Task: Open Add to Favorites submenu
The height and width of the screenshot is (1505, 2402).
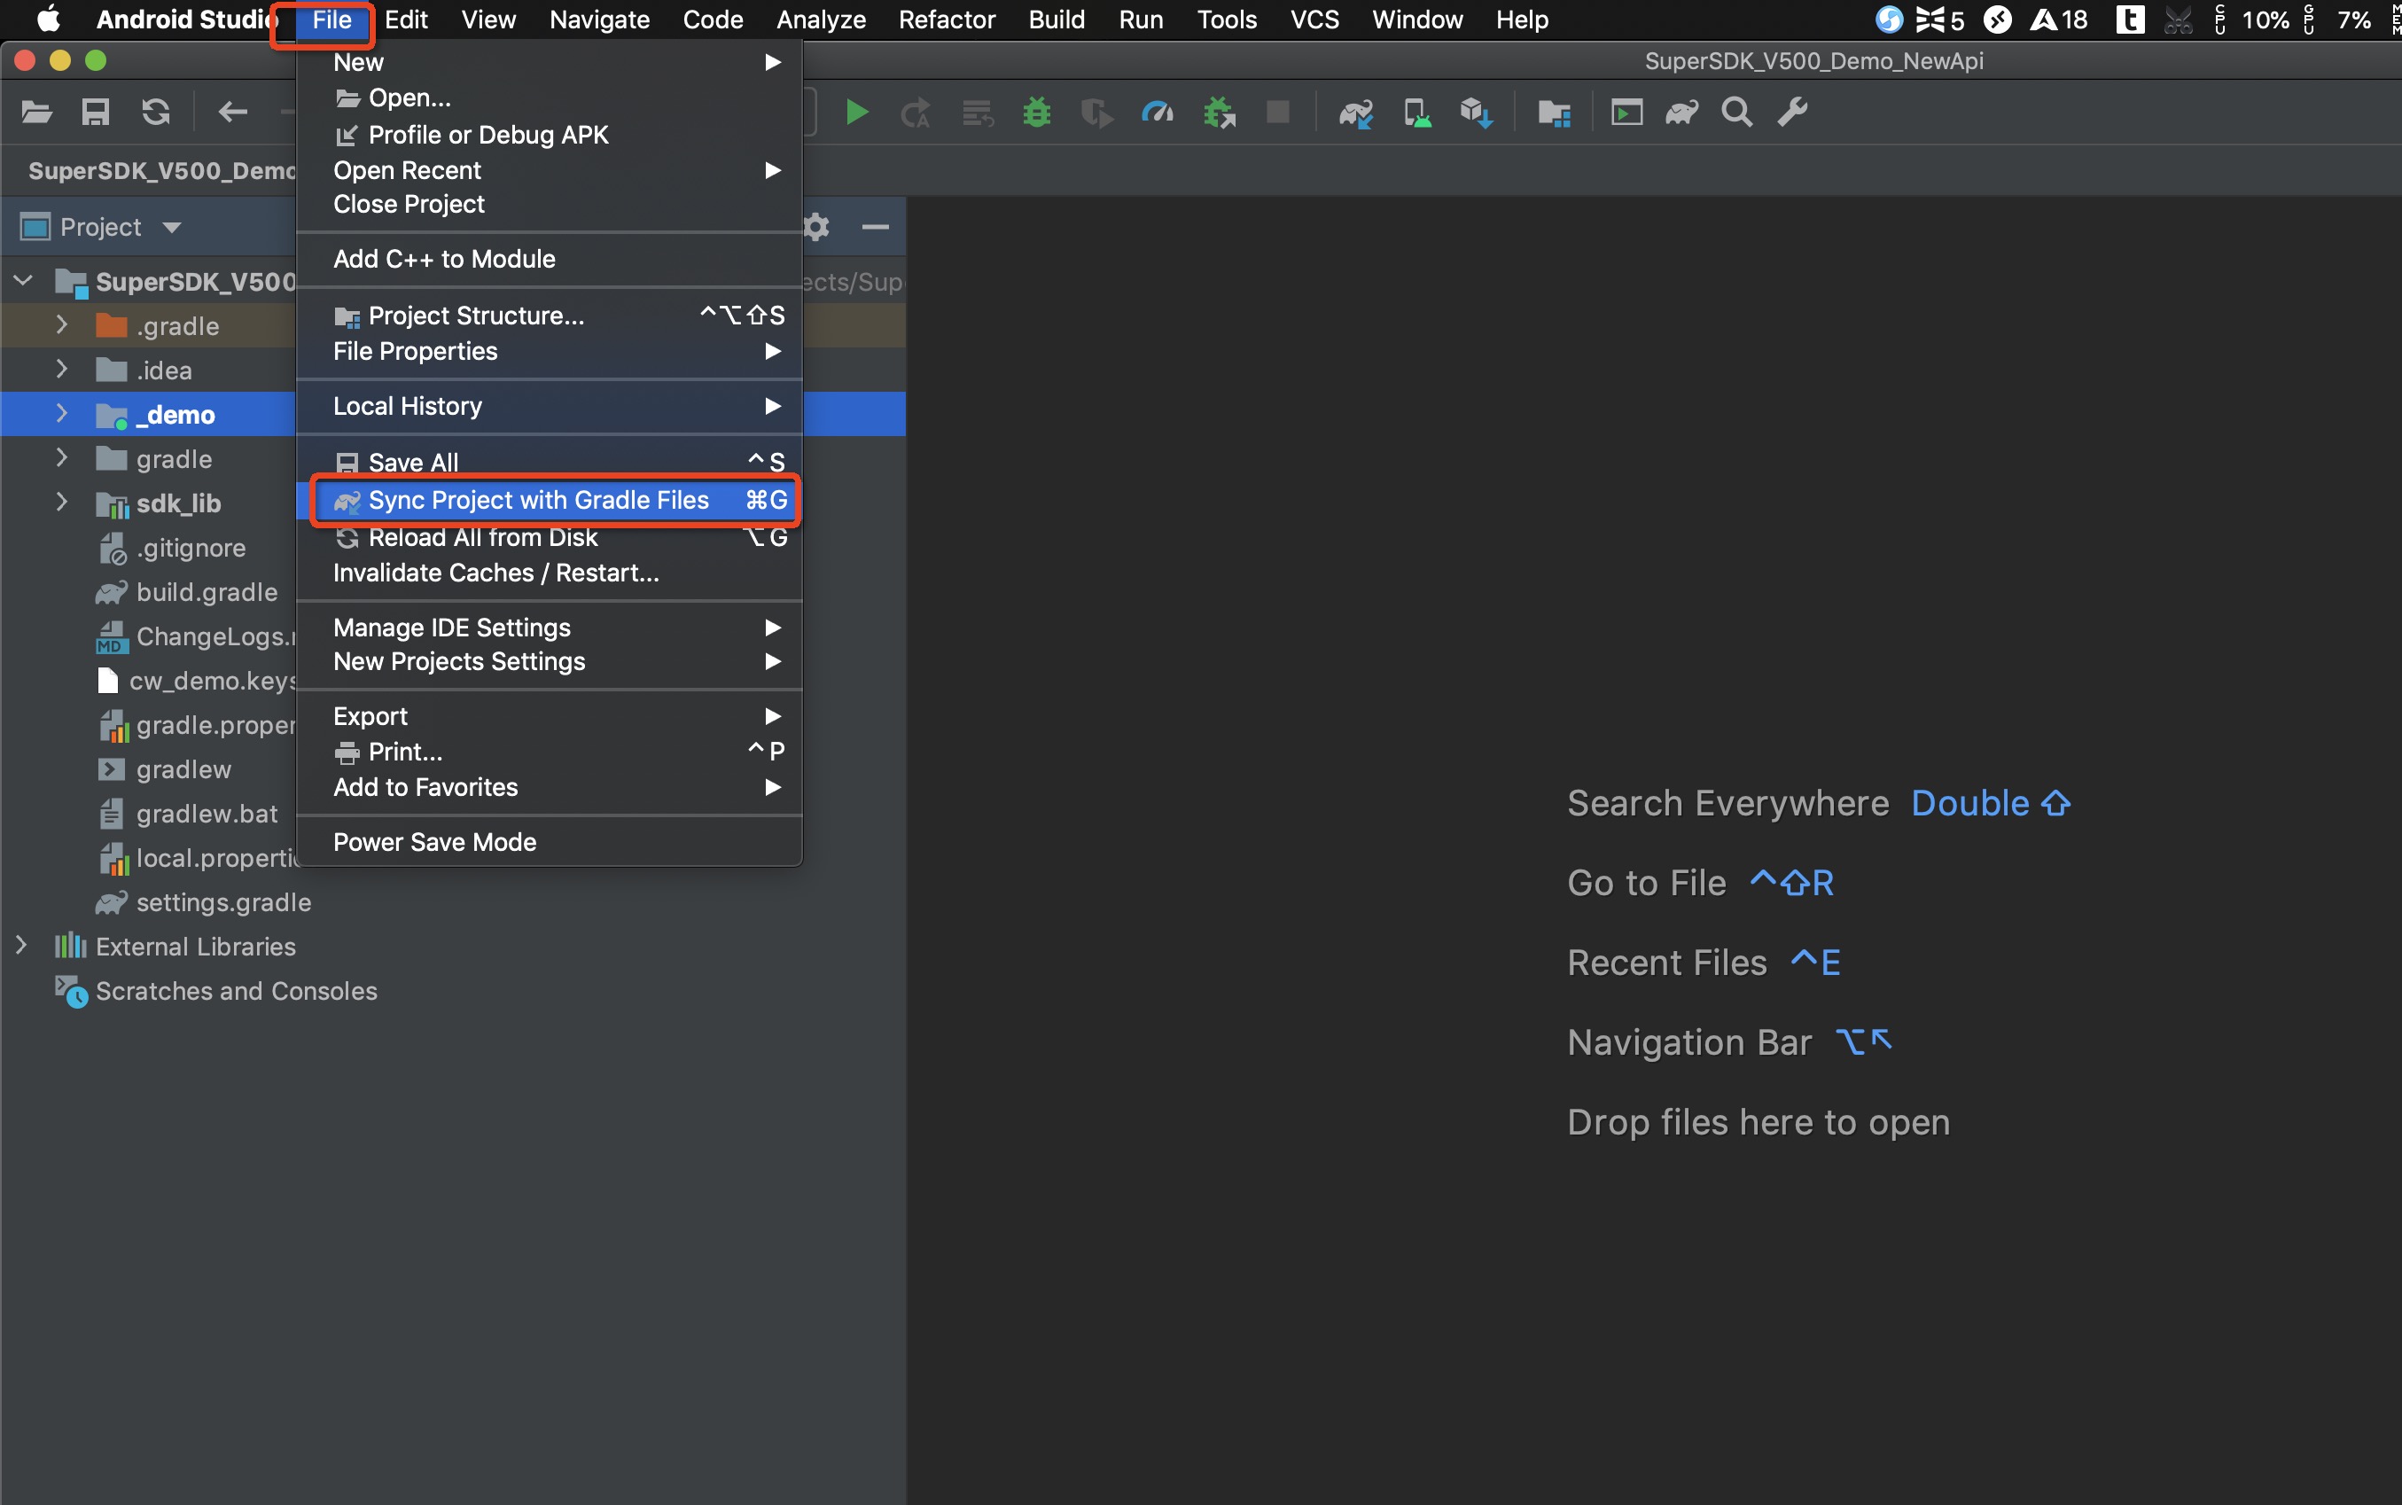Action: (x=550, y=787)
